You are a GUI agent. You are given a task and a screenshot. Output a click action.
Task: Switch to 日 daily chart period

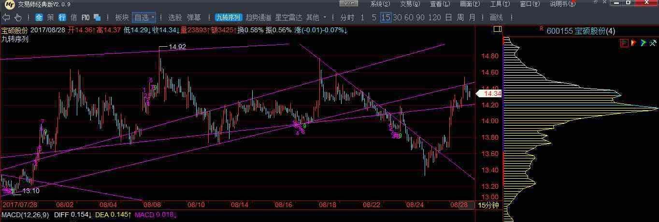(448, 17)
